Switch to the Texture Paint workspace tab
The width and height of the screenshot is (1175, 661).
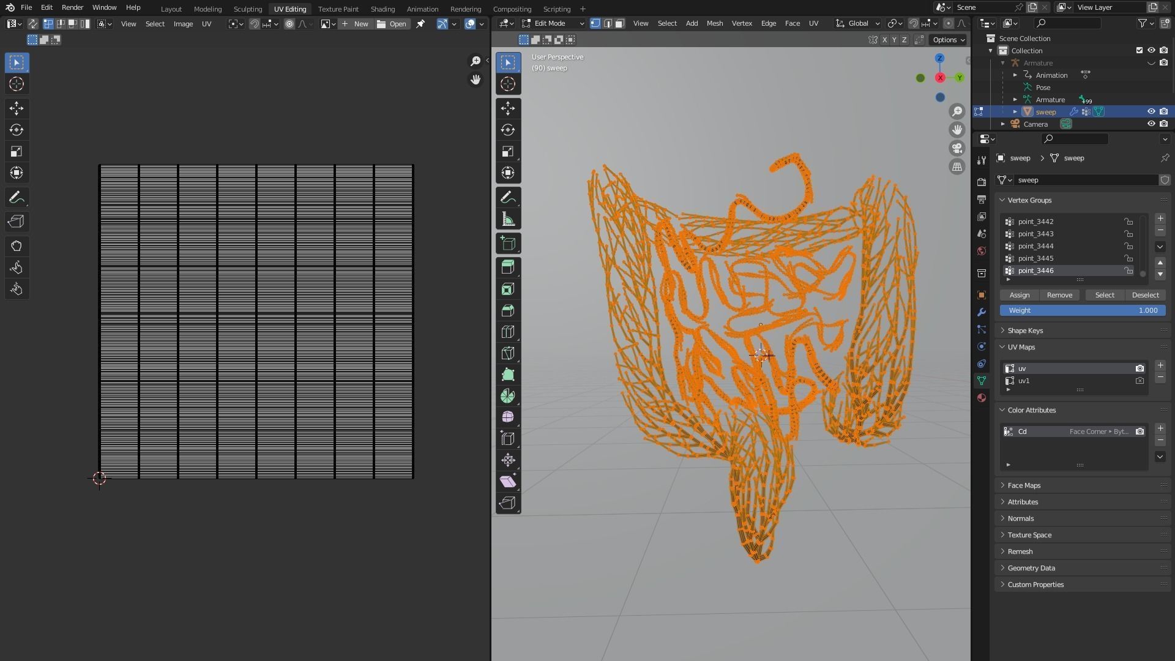click(338, 9)
